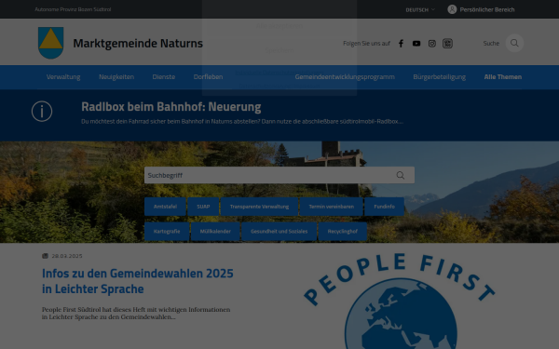The height and width of the screenshot is (349, 559).
Task: Click the Folgen Sie uns auf label
Action: (366, 44)
